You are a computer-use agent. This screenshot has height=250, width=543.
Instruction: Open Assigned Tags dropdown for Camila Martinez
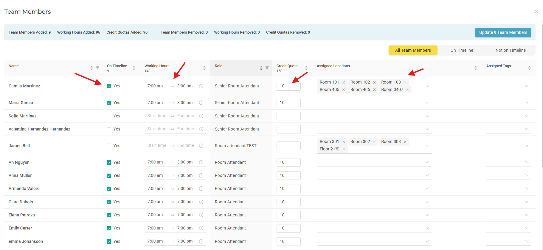[x=527, y=86]
